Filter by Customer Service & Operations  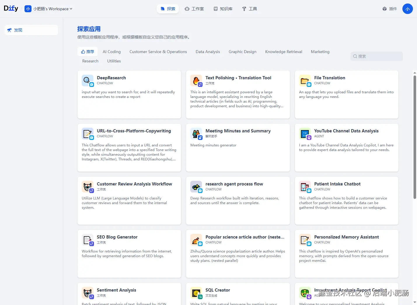(x=158, y=52)
